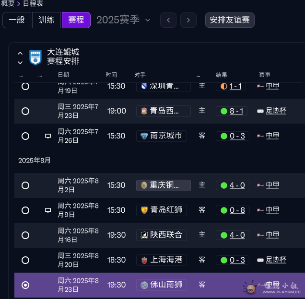Viewport: 305px width, 299px height.
Task: Click 概要 in the breadcrumb
Action: (8, 3)
